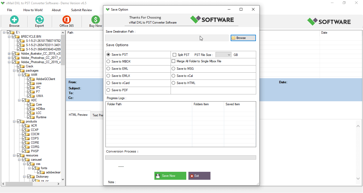
Task: Click the Submit Review menu item
Action: 82,10
